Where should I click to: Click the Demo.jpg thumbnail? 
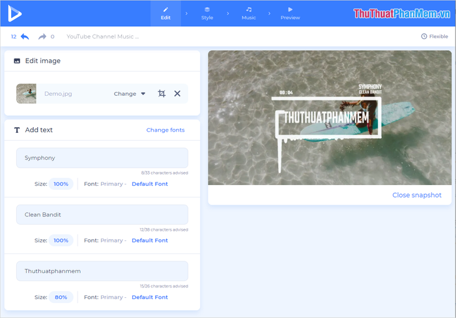(x=26, y=94)
